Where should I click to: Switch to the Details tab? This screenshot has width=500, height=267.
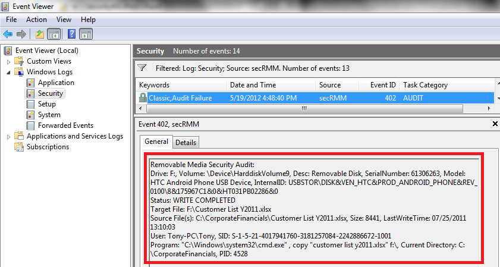(185, 143)
